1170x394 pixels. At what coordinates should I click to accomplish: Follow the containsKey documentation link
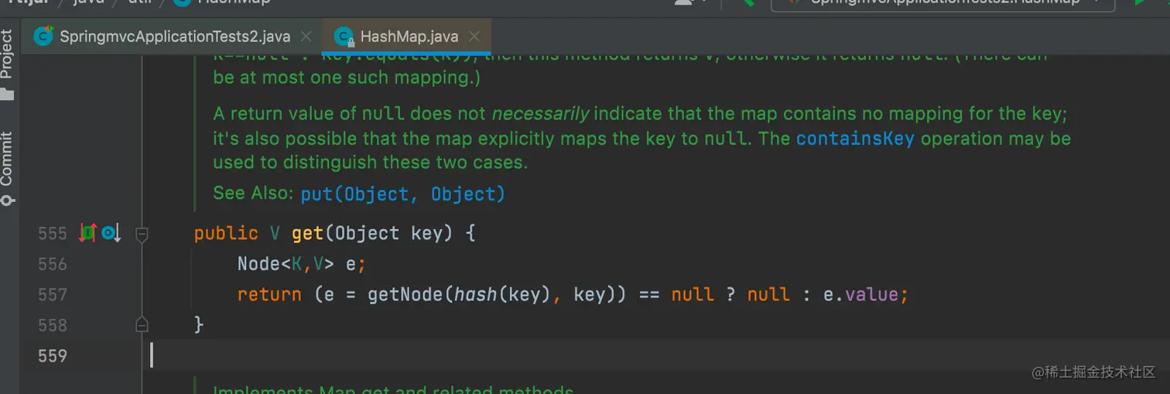pos(855,139)
